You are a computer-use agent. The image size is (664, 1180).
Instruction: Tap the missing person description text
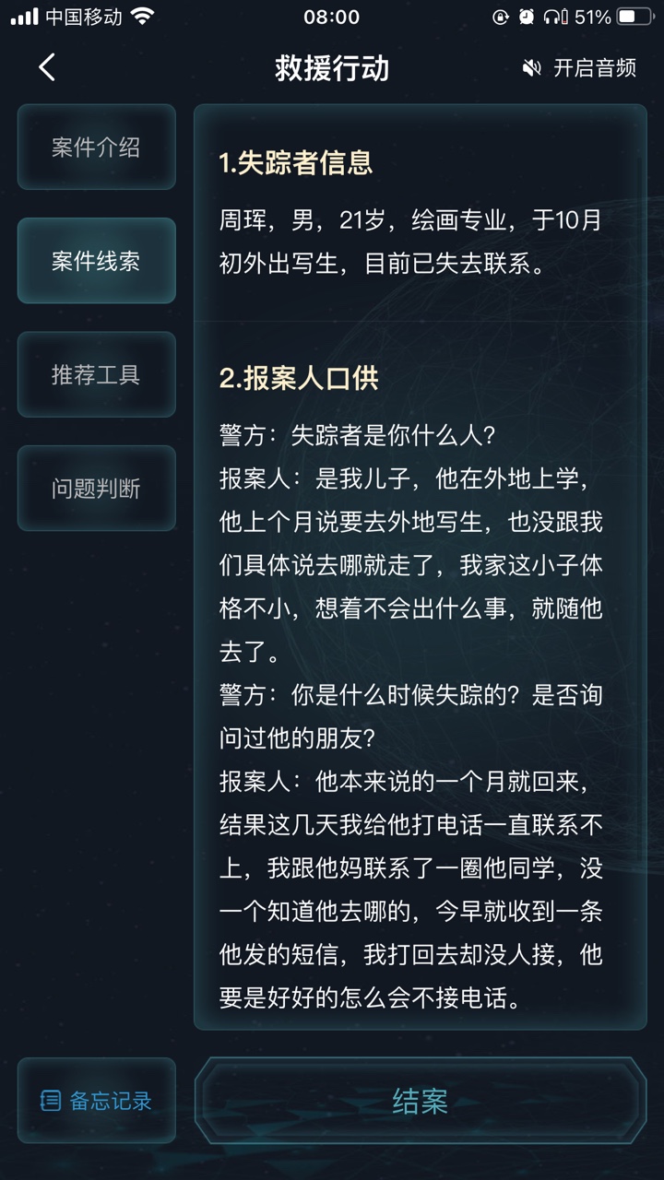[x=410, y=242]
